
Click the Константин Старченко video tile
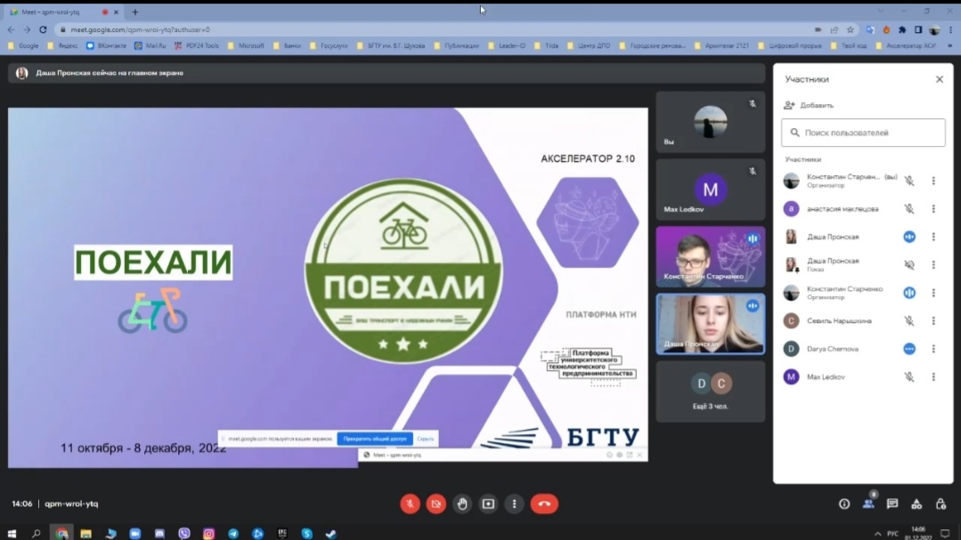point(711,257)
